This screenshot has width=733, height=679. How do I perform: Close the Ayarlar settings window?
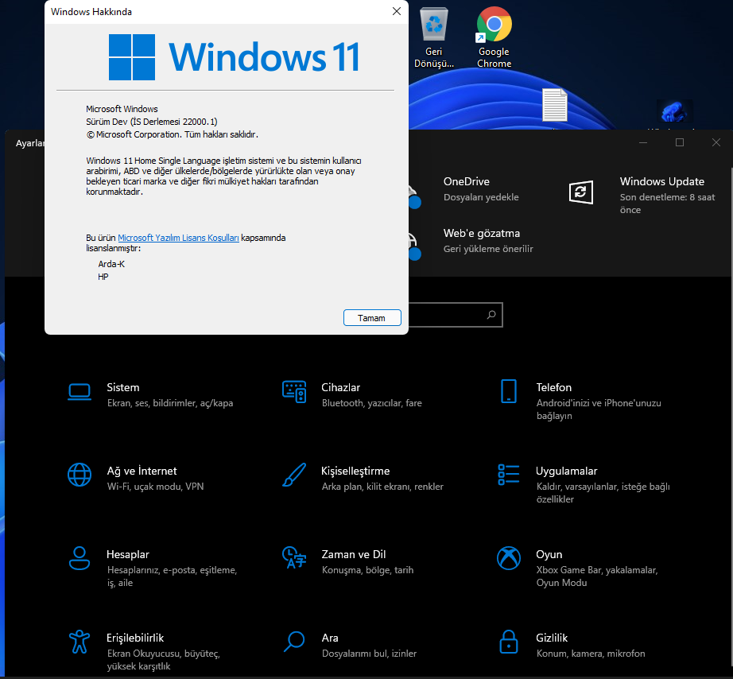(x=716, y=142)
